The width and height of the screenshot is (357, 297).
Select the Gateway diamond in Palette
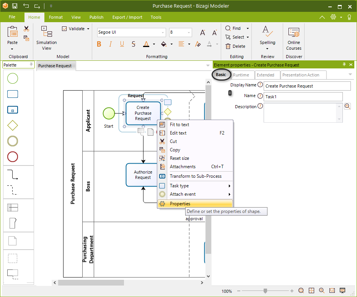(x=13, y=125)
